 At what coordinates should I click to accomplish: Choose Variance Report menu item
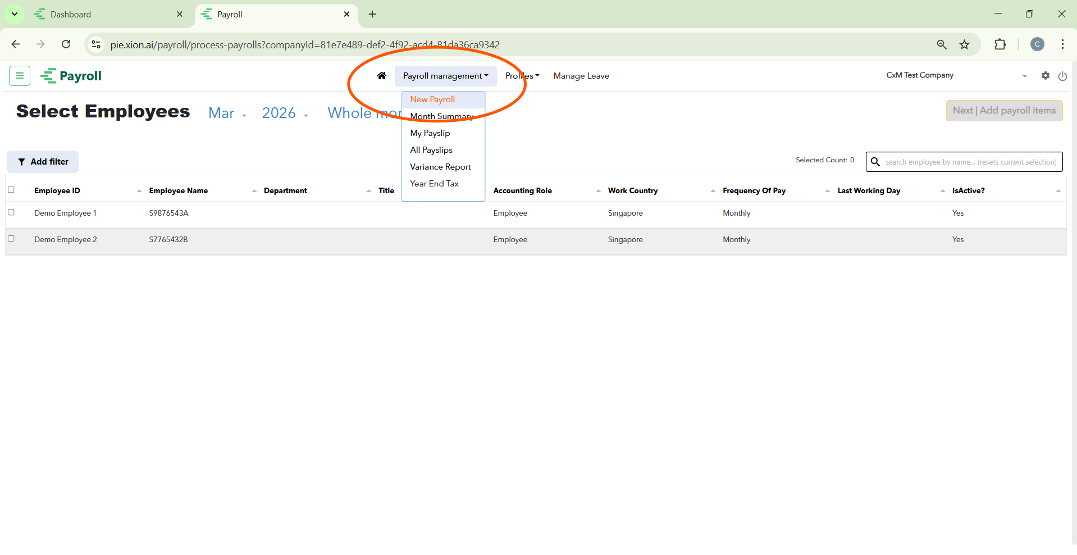click(440, 167)
